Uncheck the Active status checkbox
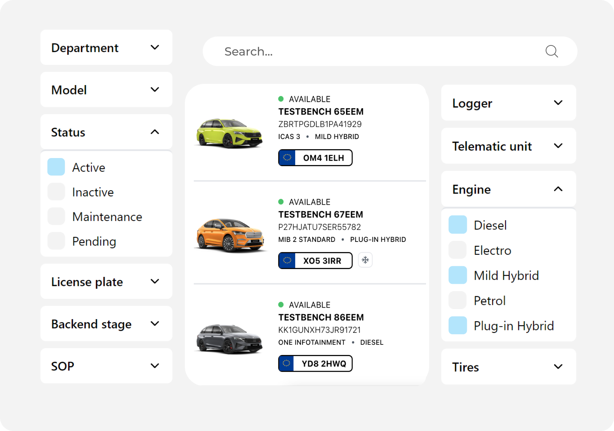The width and height of the screenshot is (614, 431). (x=56, y=167)
